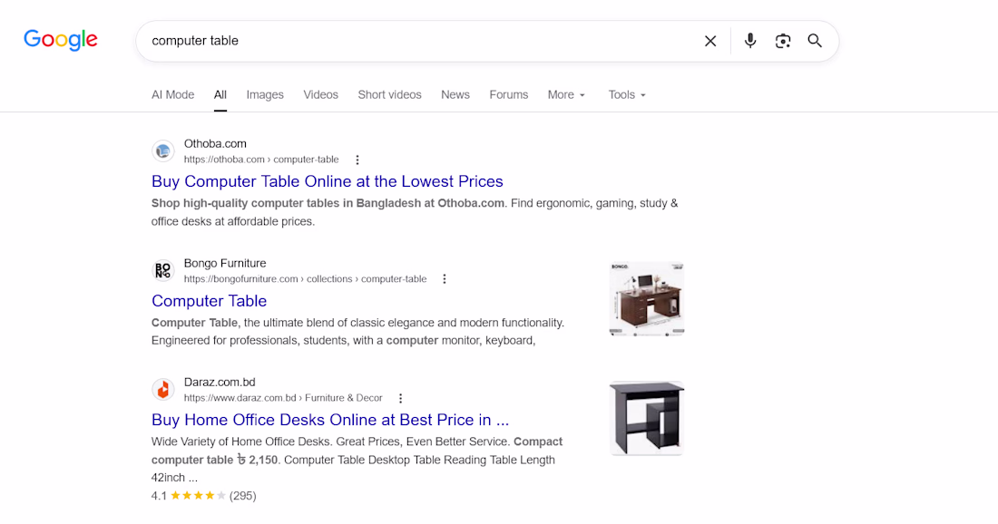Viewport: 998px width, 524px height.
Task: Expand the More dropdown
Action: point(566,95)
